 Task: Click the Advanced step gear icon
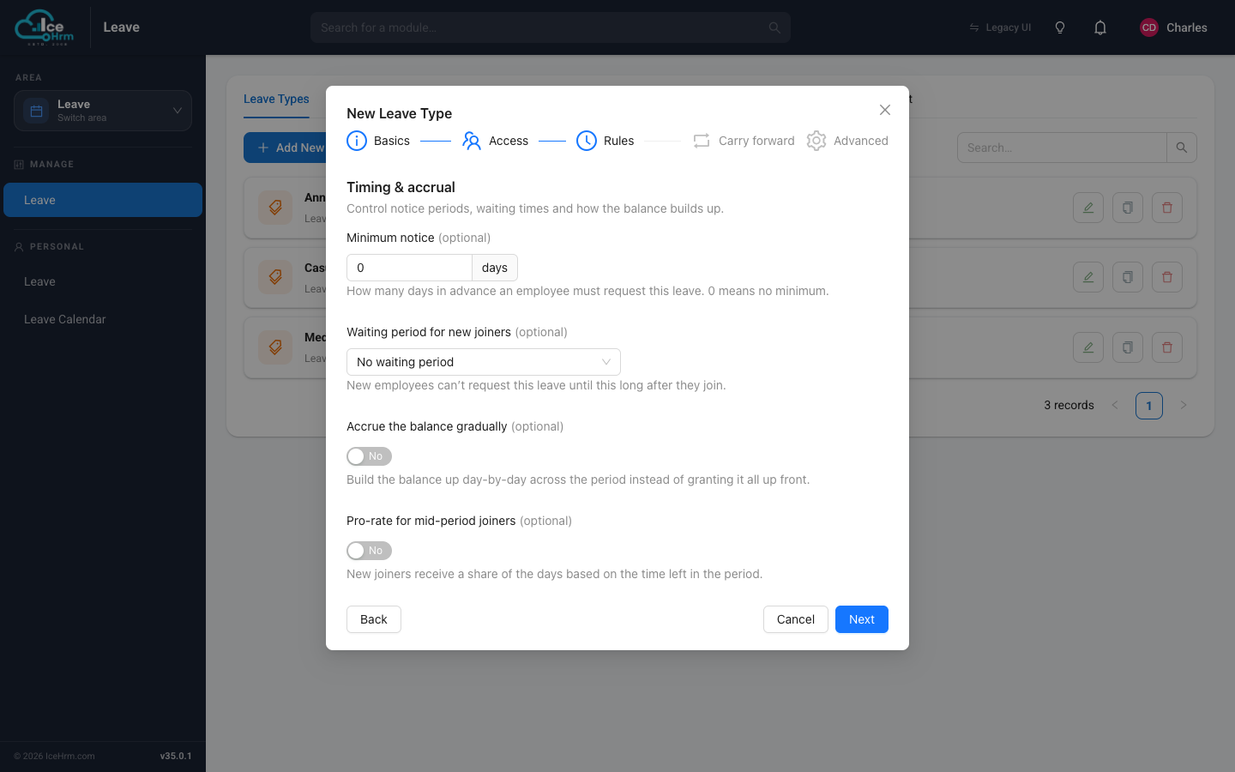pos(816,141)
